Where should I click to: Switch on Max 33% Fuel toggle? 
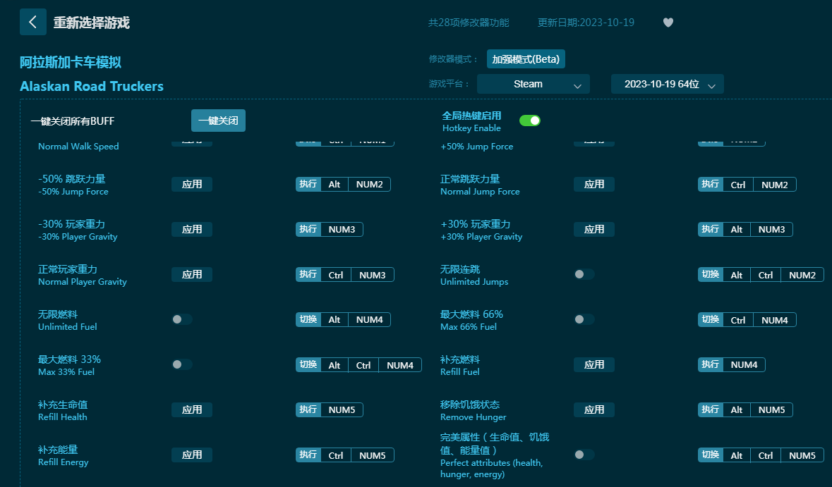181,364
